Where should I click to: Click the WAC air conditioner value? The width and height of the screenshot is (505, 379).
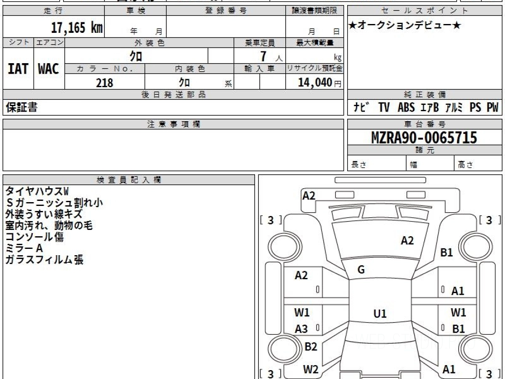pyautogui.click(x=49, y=69)
